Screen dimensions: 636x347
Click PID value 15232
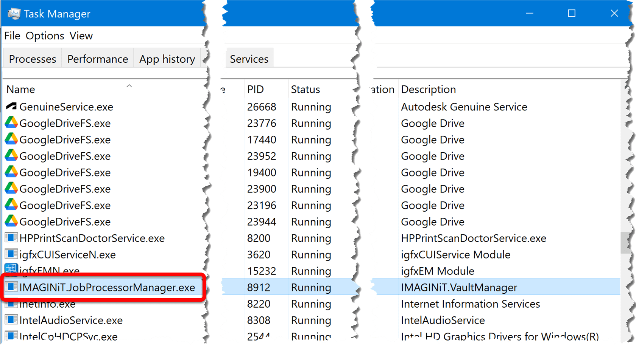(262, 271)
